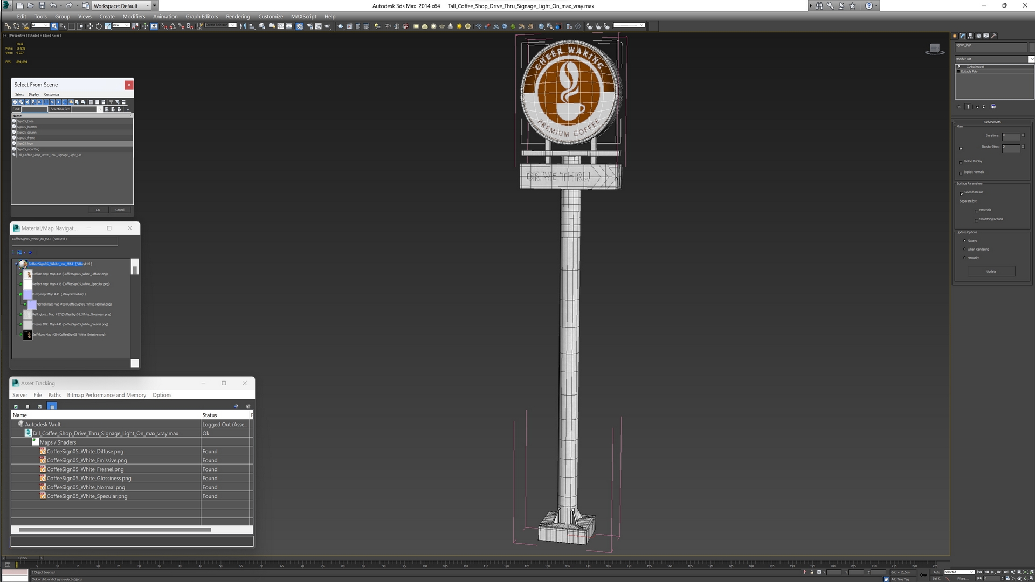This screenshot has width=1035, height=582.
Task: Open the Hierarchy panel tab icon
Action: coord(970,36)
